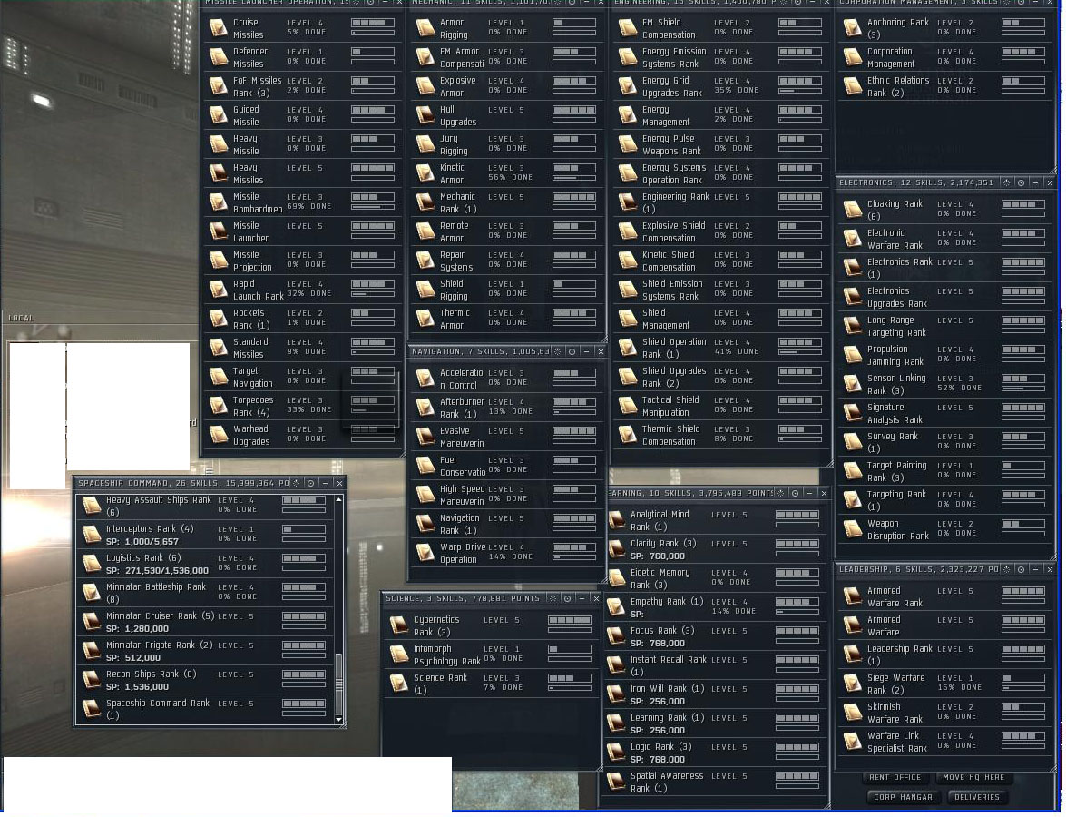
Task: Click the Cloaking Rank (6) book icon
Action: tap(853, 210)
